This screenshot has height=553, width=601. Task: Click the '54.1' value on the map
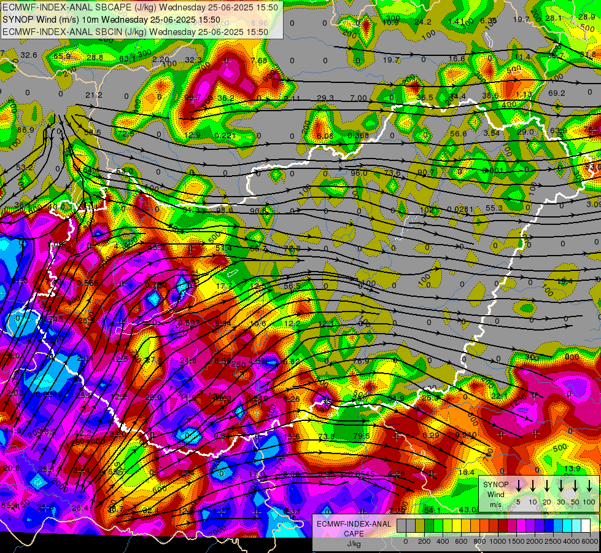tap(433, 509)
